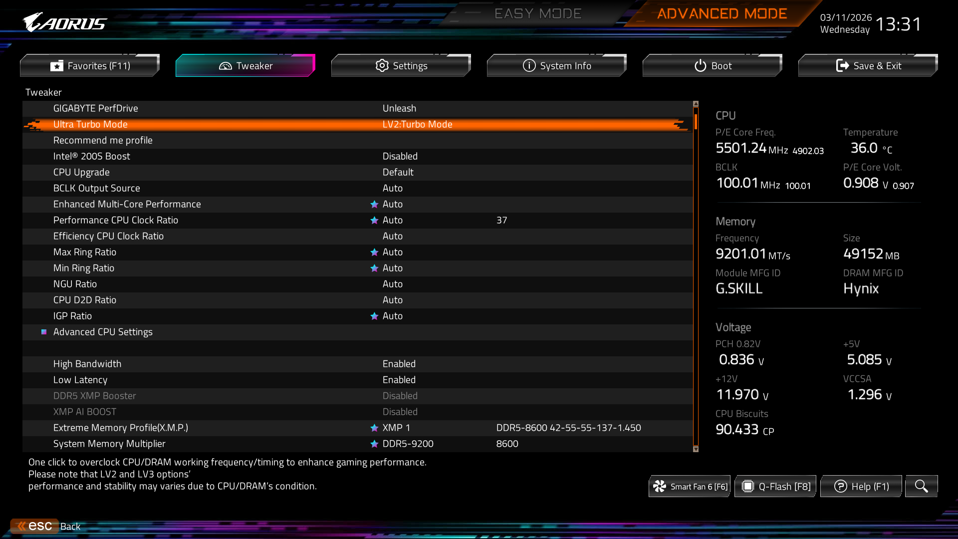
Task: Open Ultra Turbo Mode option list
Action: (x=417, y=125)
